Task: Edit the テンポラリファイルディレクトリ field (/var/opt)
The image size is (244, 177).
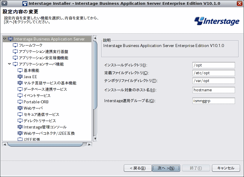Action: coord(214,81)
